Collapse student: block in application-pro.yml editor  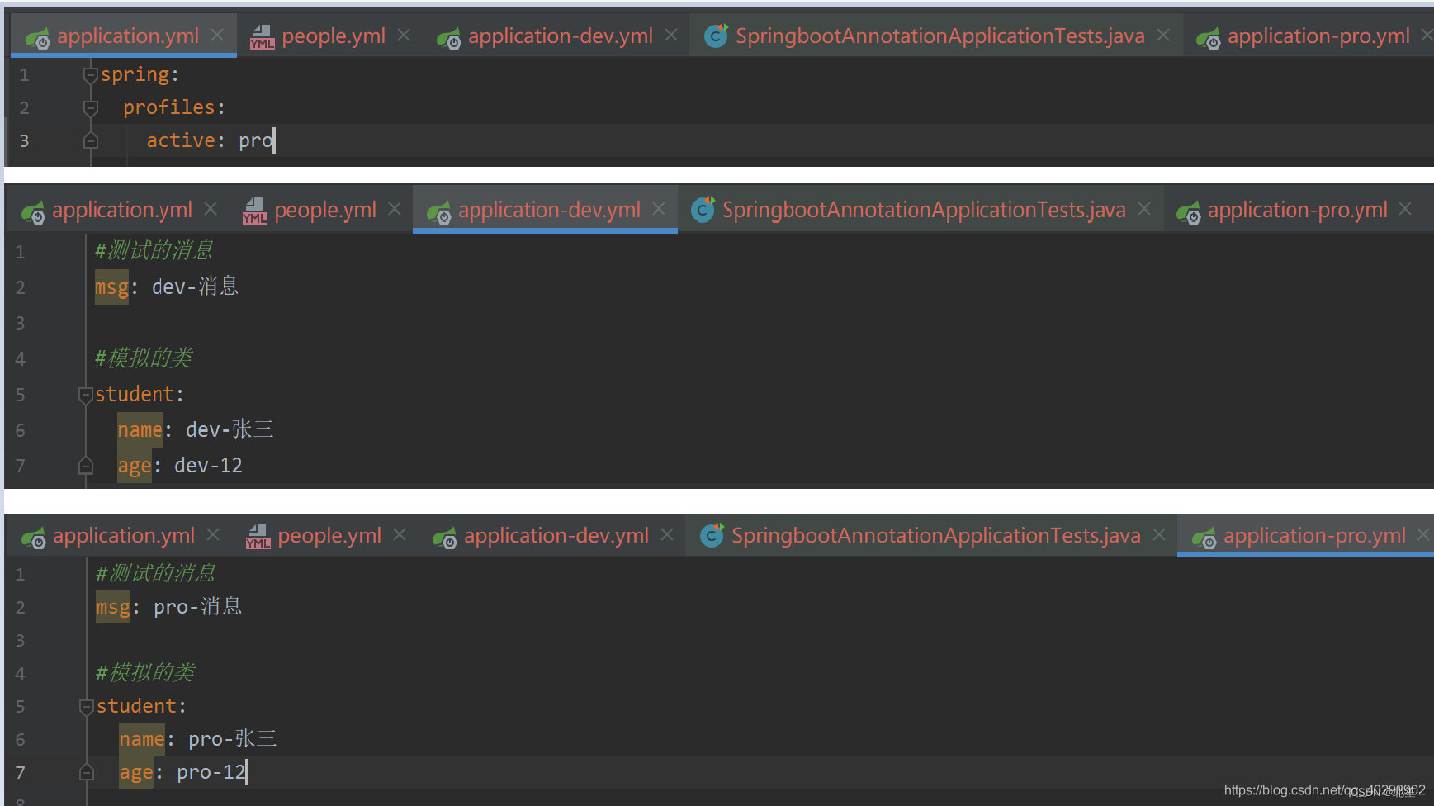point(87,707)
